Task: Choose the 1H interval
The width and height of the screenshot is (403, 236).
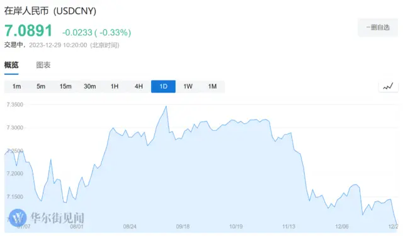Action: tap(115, 87)
